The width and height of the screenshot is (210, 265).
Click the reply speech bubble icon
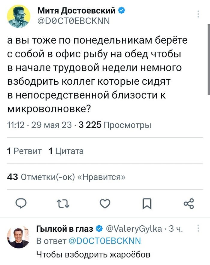21,204
